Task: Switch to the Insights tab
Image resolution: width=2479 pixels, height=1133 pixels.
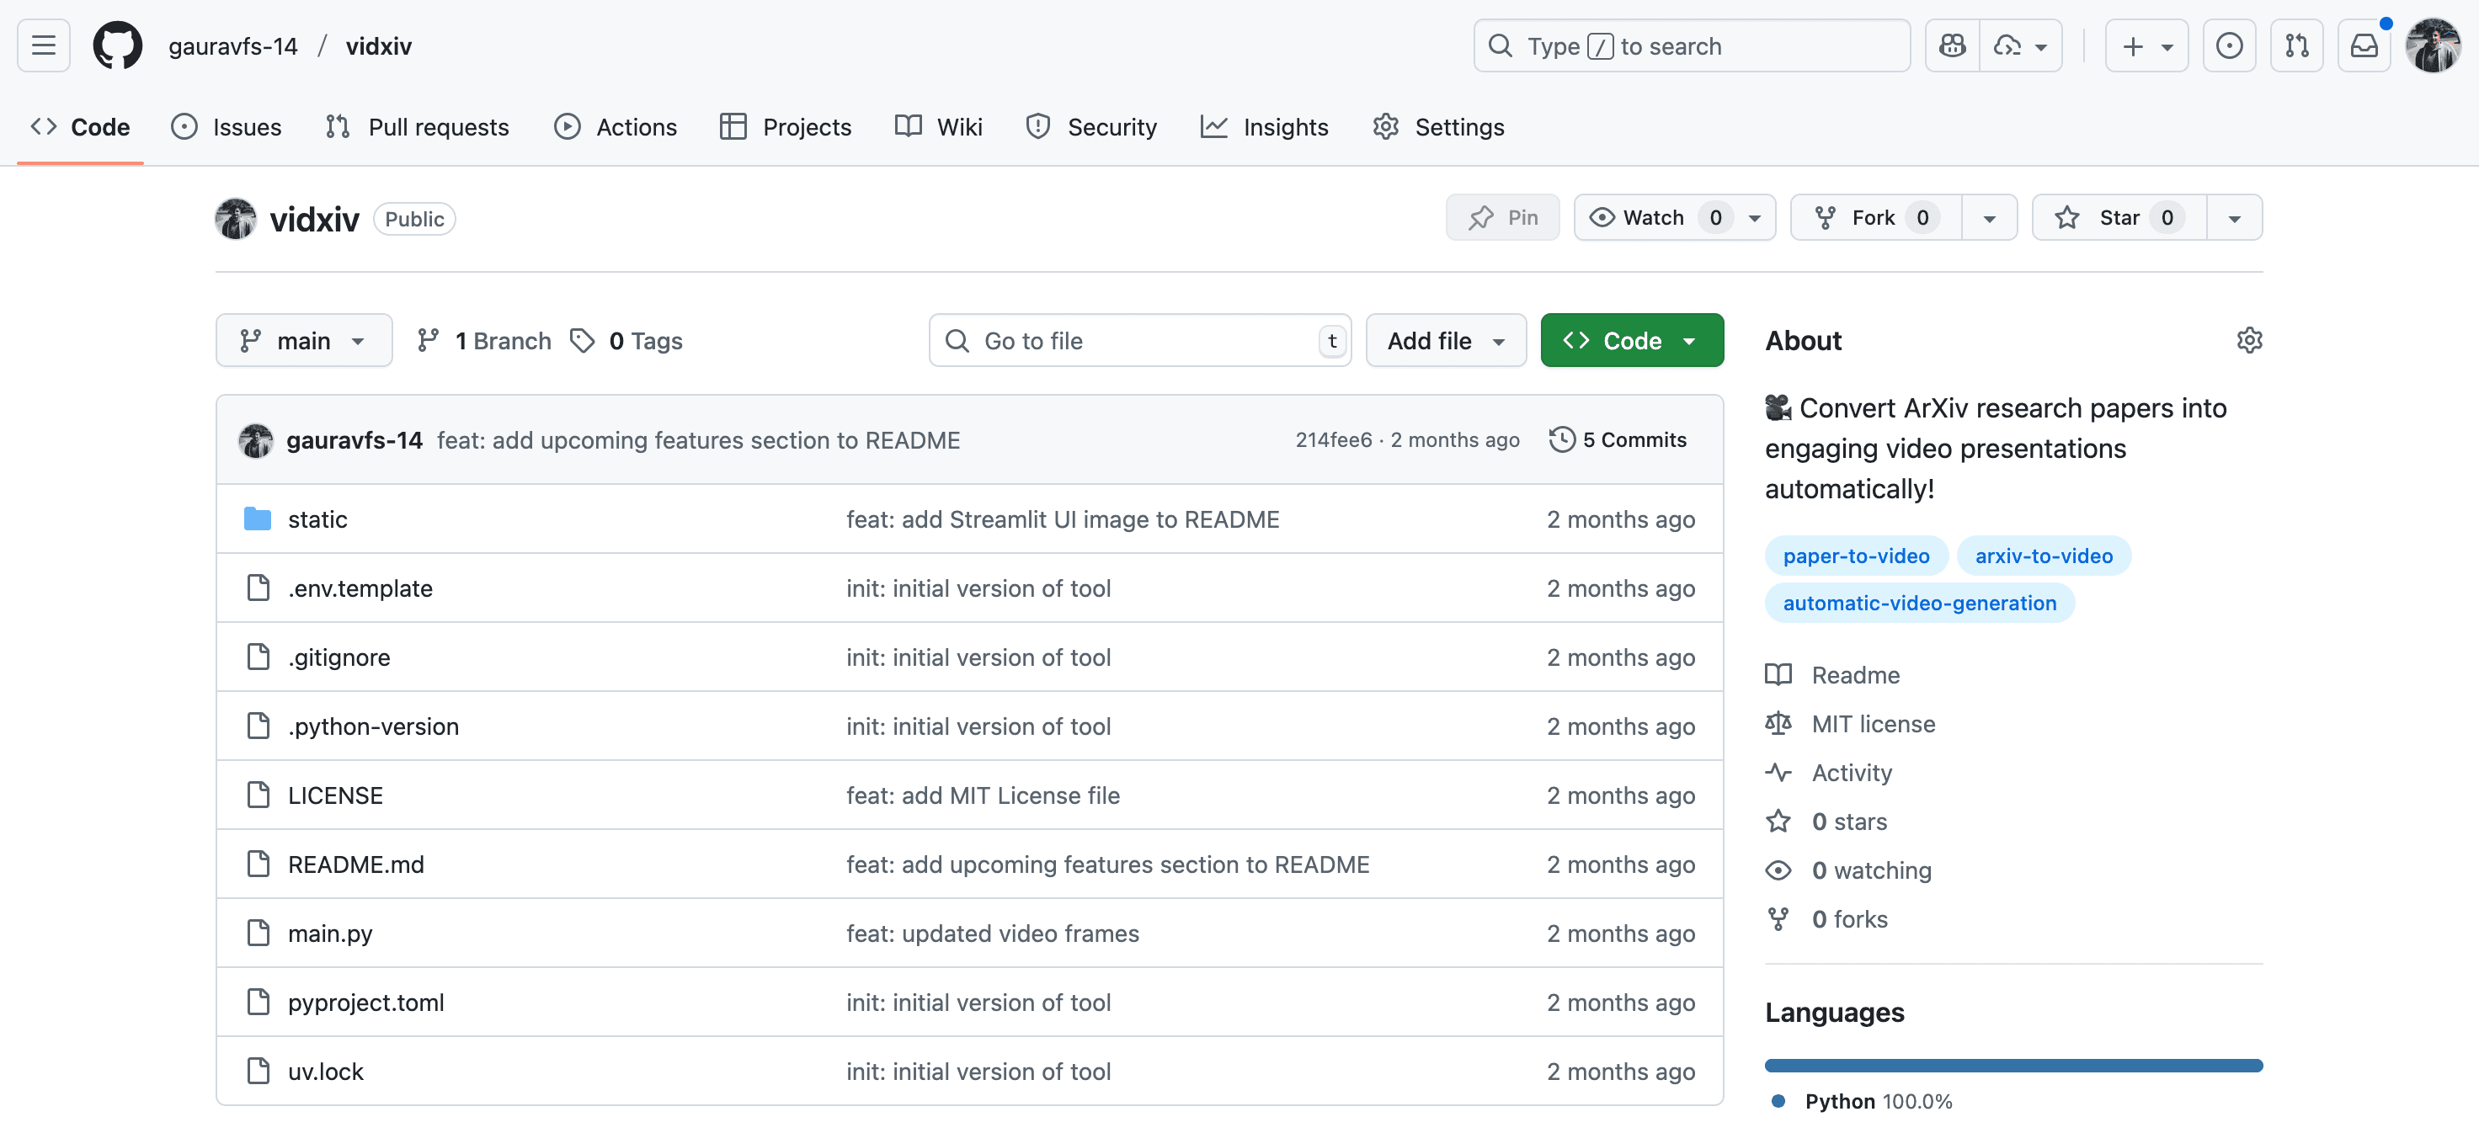Action: point(1265,127)
